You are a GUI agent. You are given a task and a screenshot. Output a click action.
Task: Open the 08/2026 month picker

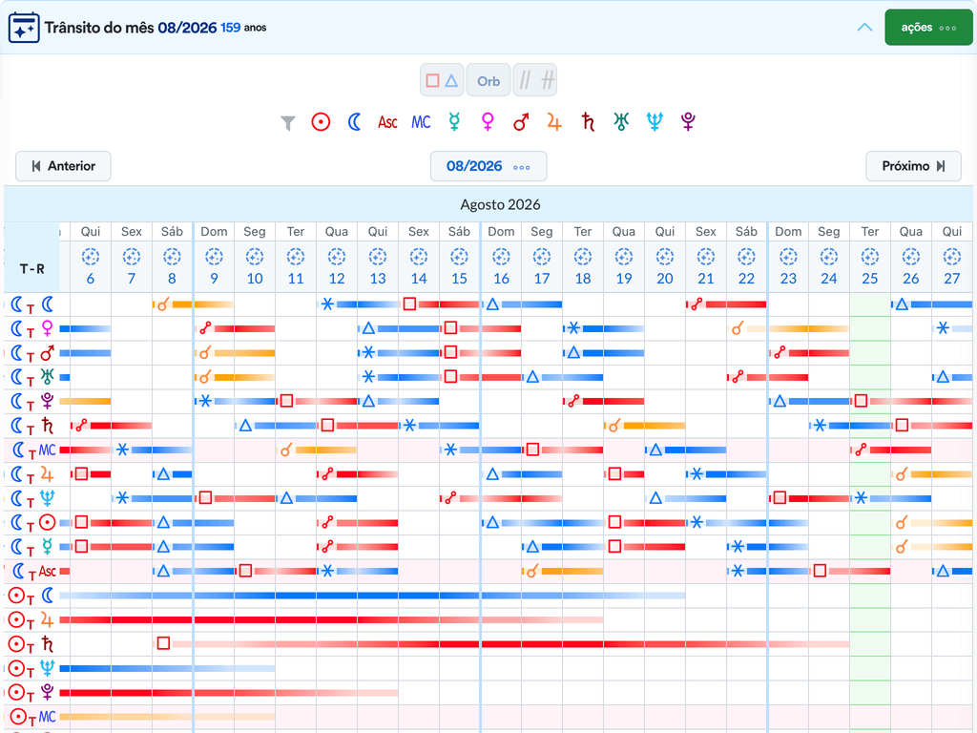click(x=488, y=166)
